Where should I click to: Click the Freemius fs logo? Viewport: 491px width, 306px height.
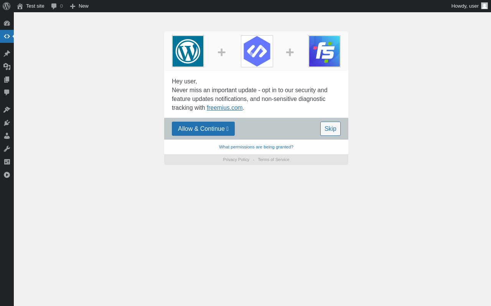coord(325,51)
